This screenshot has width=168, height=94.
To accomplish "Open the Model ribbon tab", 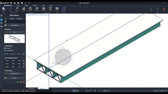I will (26, 5).
